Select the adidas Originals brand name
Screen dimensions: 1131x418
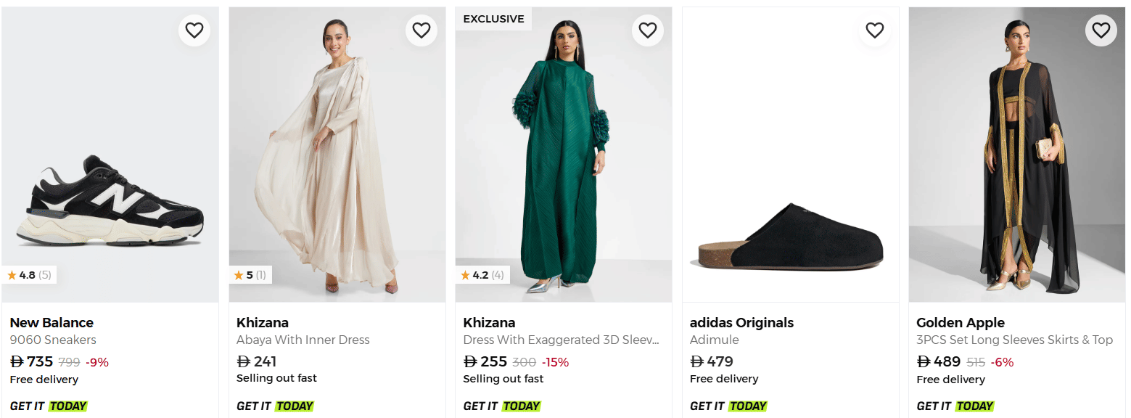pos(741,323)
